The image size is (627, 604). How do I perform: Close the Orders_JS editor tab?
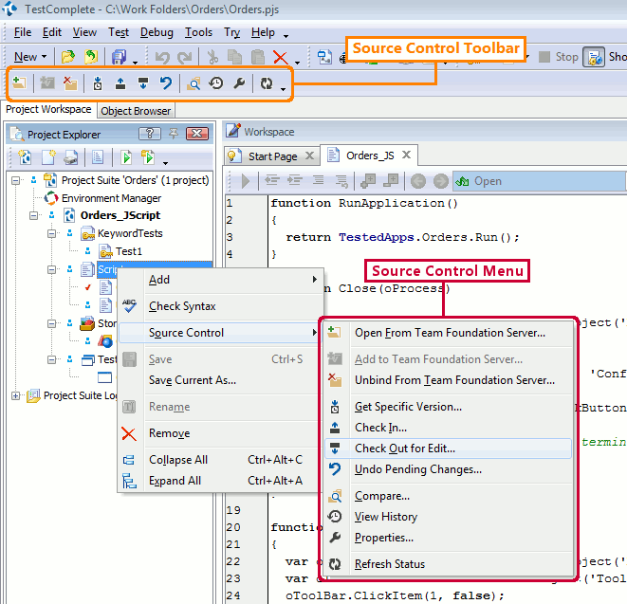point(406,156)
